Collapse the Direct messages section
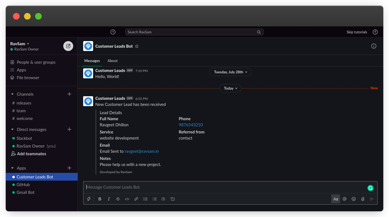This screenshot has height=217, width=389. [x=12, y=129]
